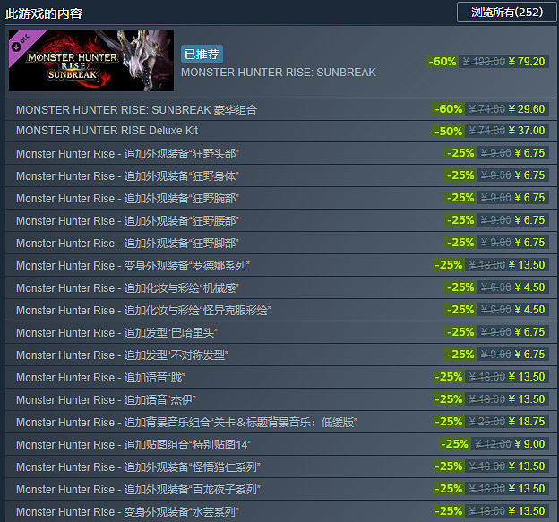The image size is (559, 522).
Task: Open 追加背景音乐组合 低缓版 DLC
Action: (x=281, y=423)
